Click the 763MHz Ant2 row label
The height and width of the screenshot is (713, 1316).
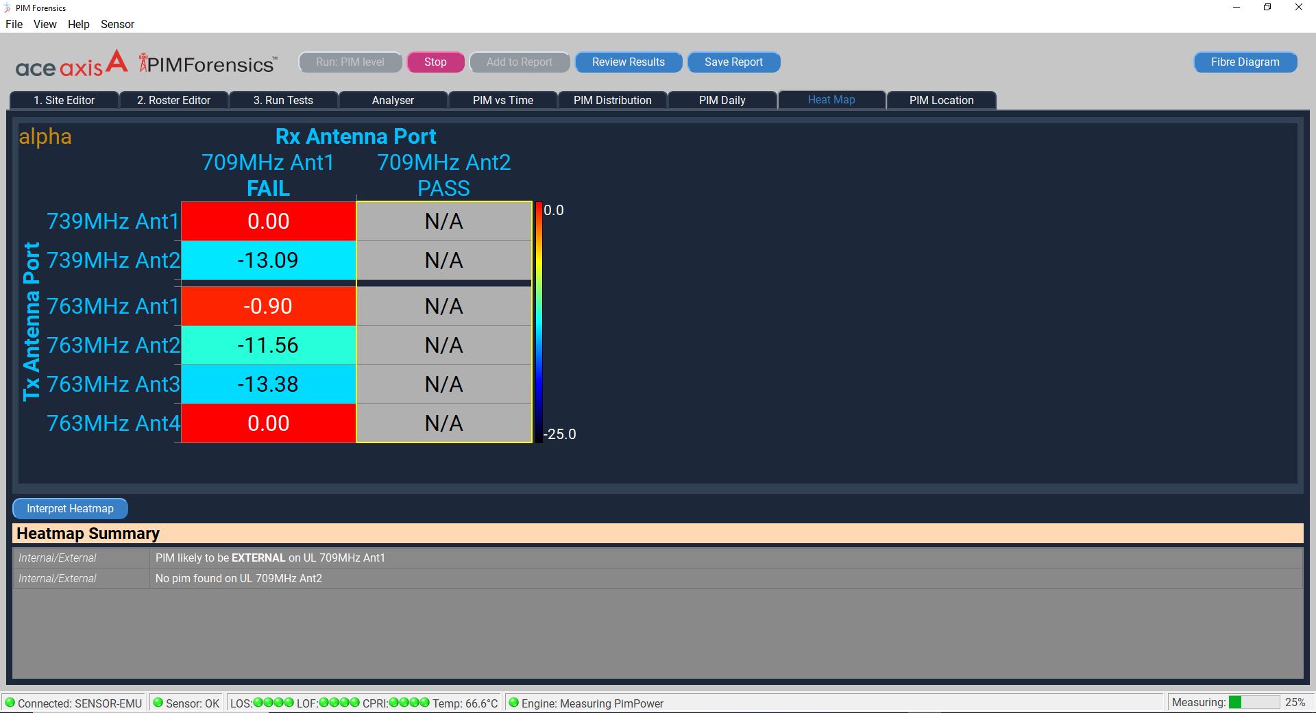[x=113, y=345]
